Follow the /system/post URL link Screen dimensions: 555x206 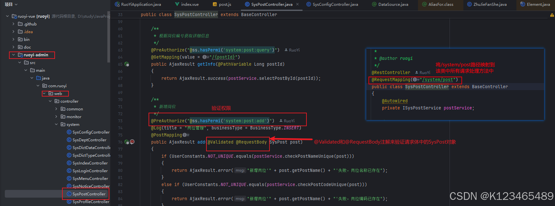tap(438, 80)
